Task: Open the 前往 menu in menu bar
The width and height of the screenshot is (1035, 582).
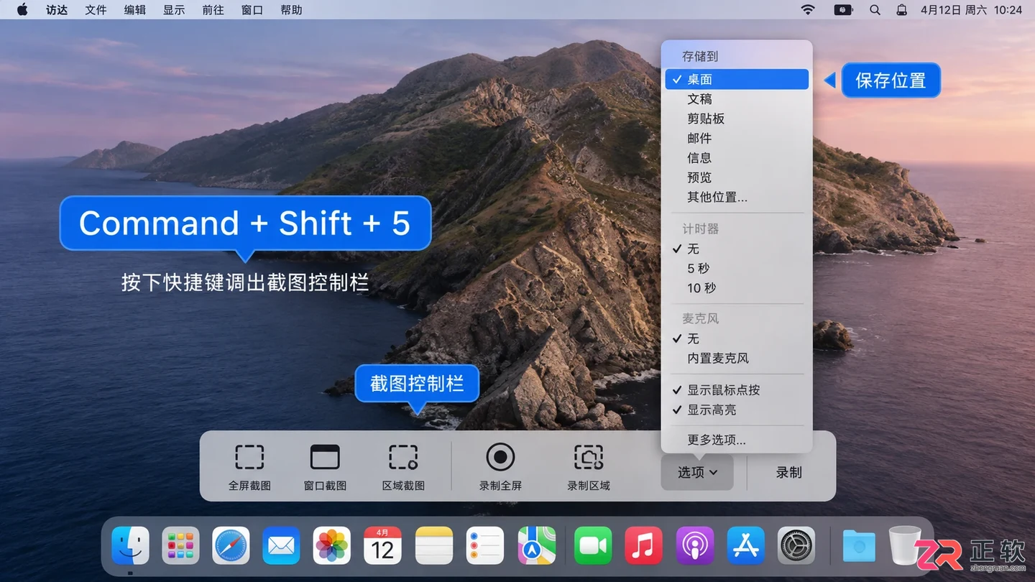Action: click(213, 10)
